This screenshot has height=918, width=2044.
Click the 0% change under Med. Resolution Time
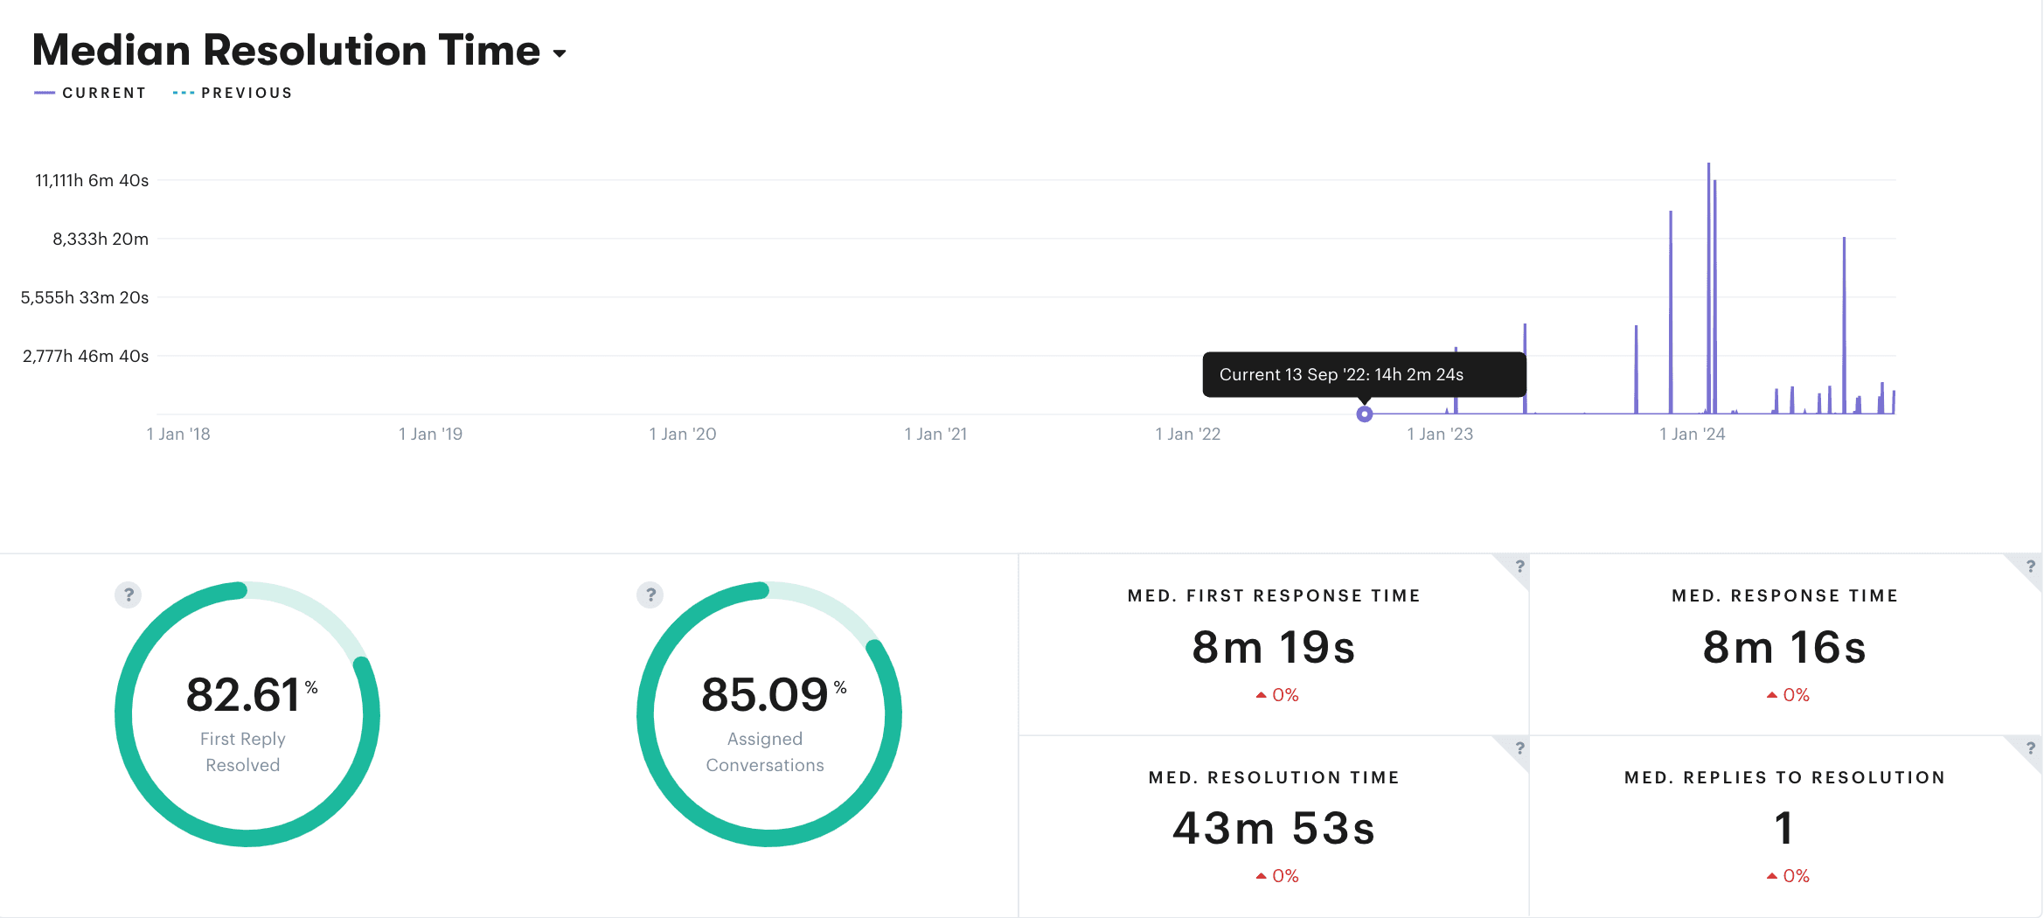coord(1277,876)
